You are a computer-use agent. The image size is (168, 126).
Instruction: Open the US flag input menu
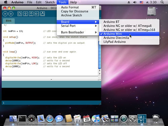coord(141,2)
